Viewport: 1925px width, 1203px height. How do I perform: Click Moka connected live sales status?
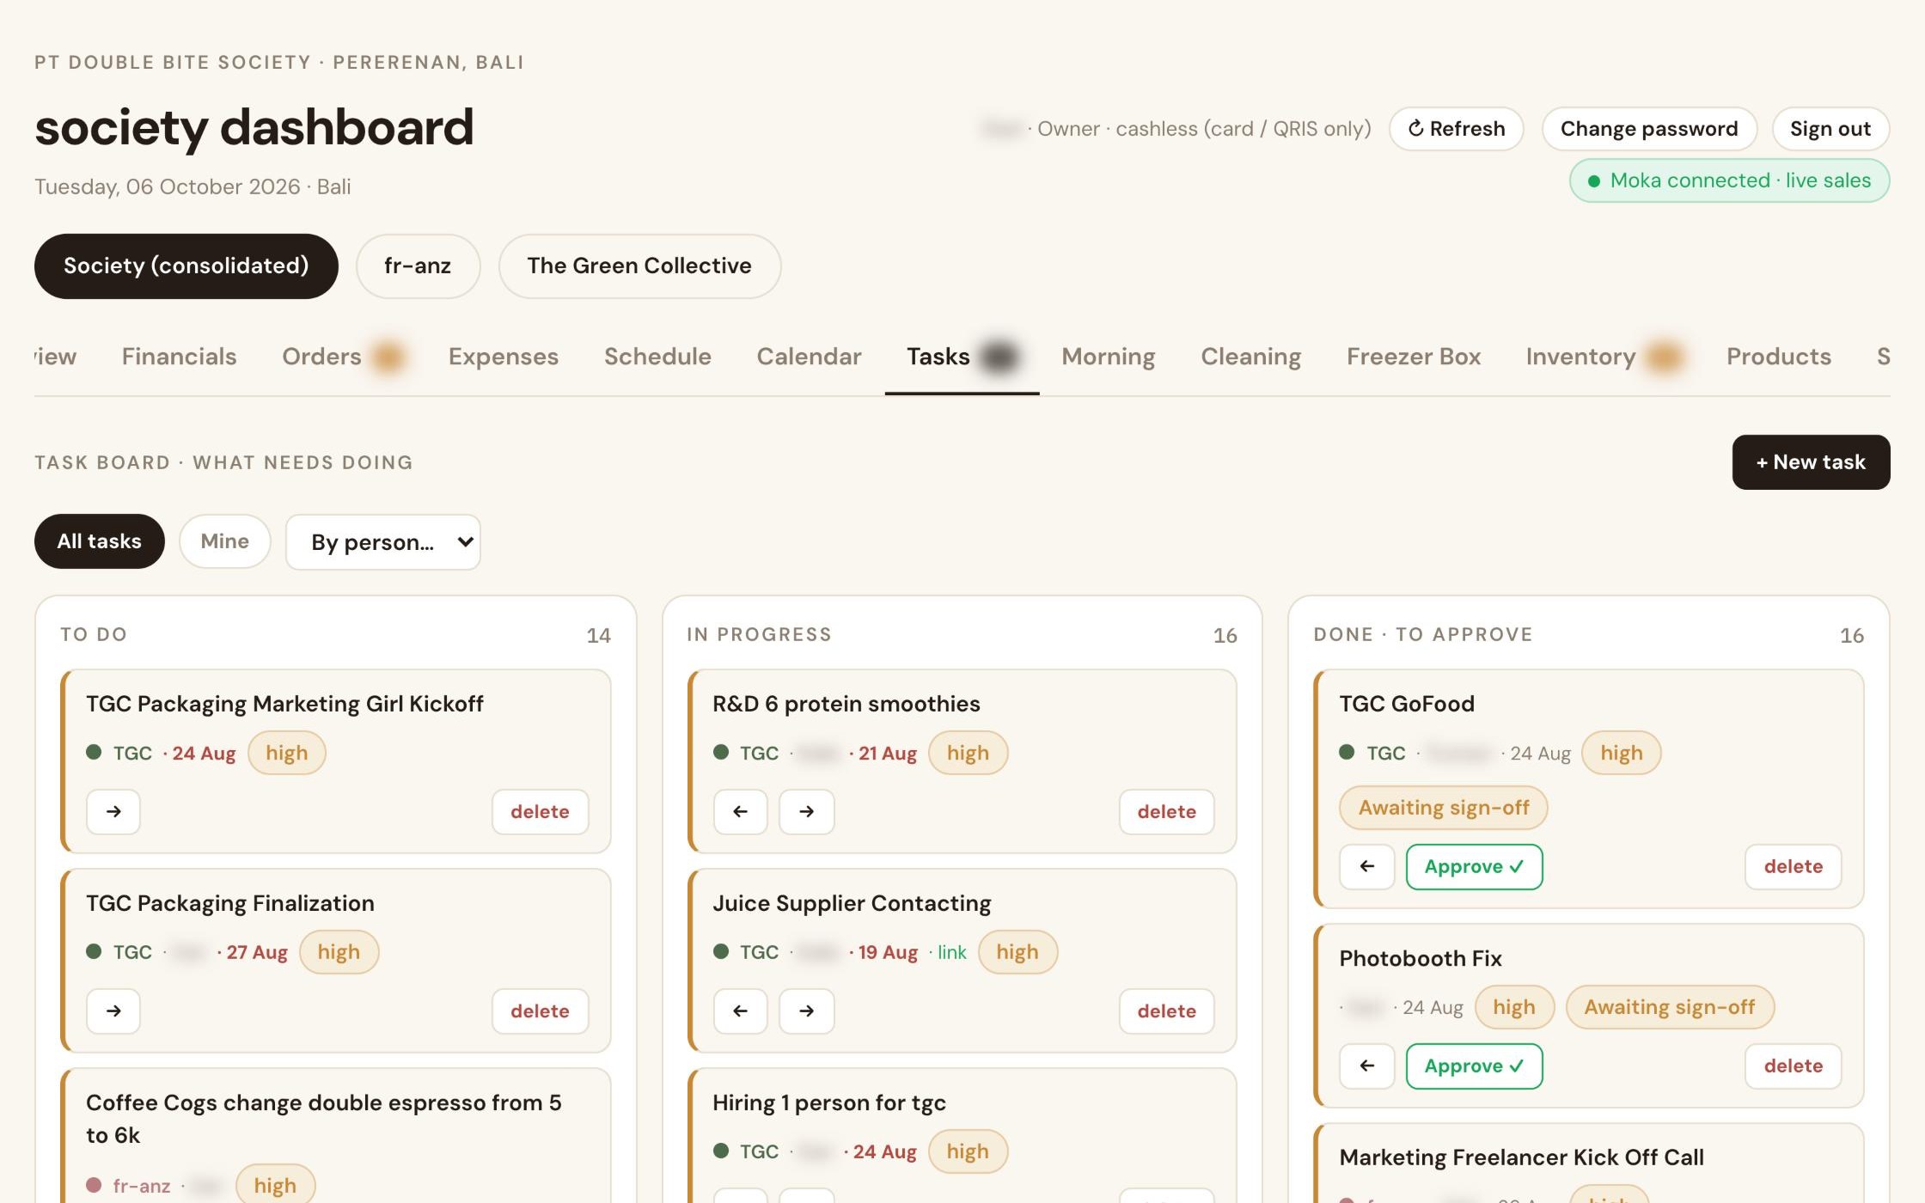pyautogui.click(x=1729, y=180)
